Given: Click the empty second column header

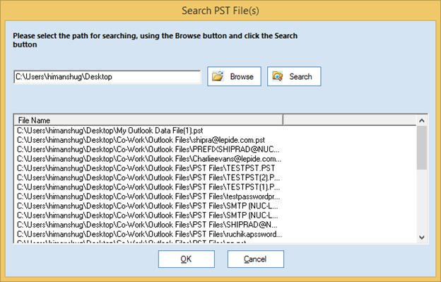Looking at the screenshot, I should click(350, 120).
